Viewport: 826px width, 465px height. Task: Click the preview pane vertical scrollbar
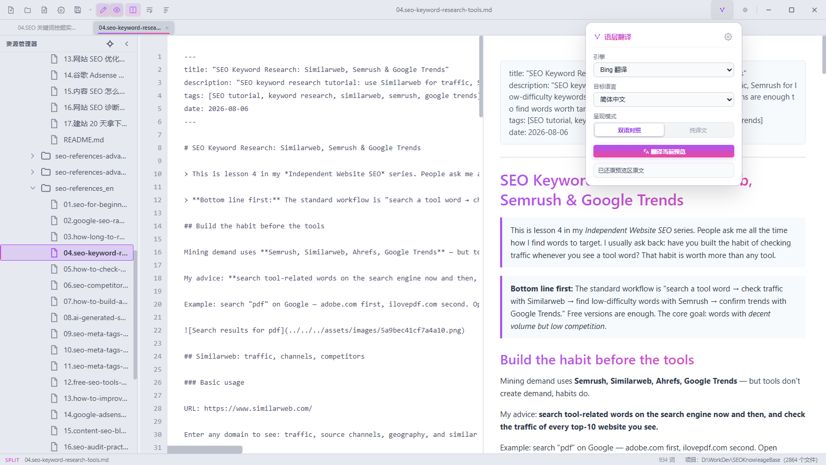824,55
